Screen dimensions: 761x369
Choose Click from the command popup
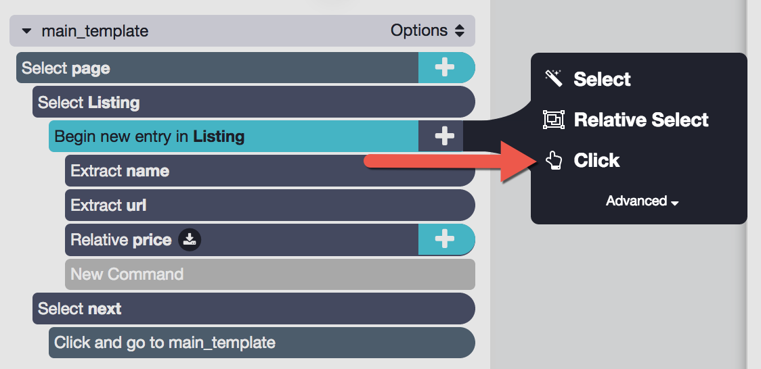596,160
